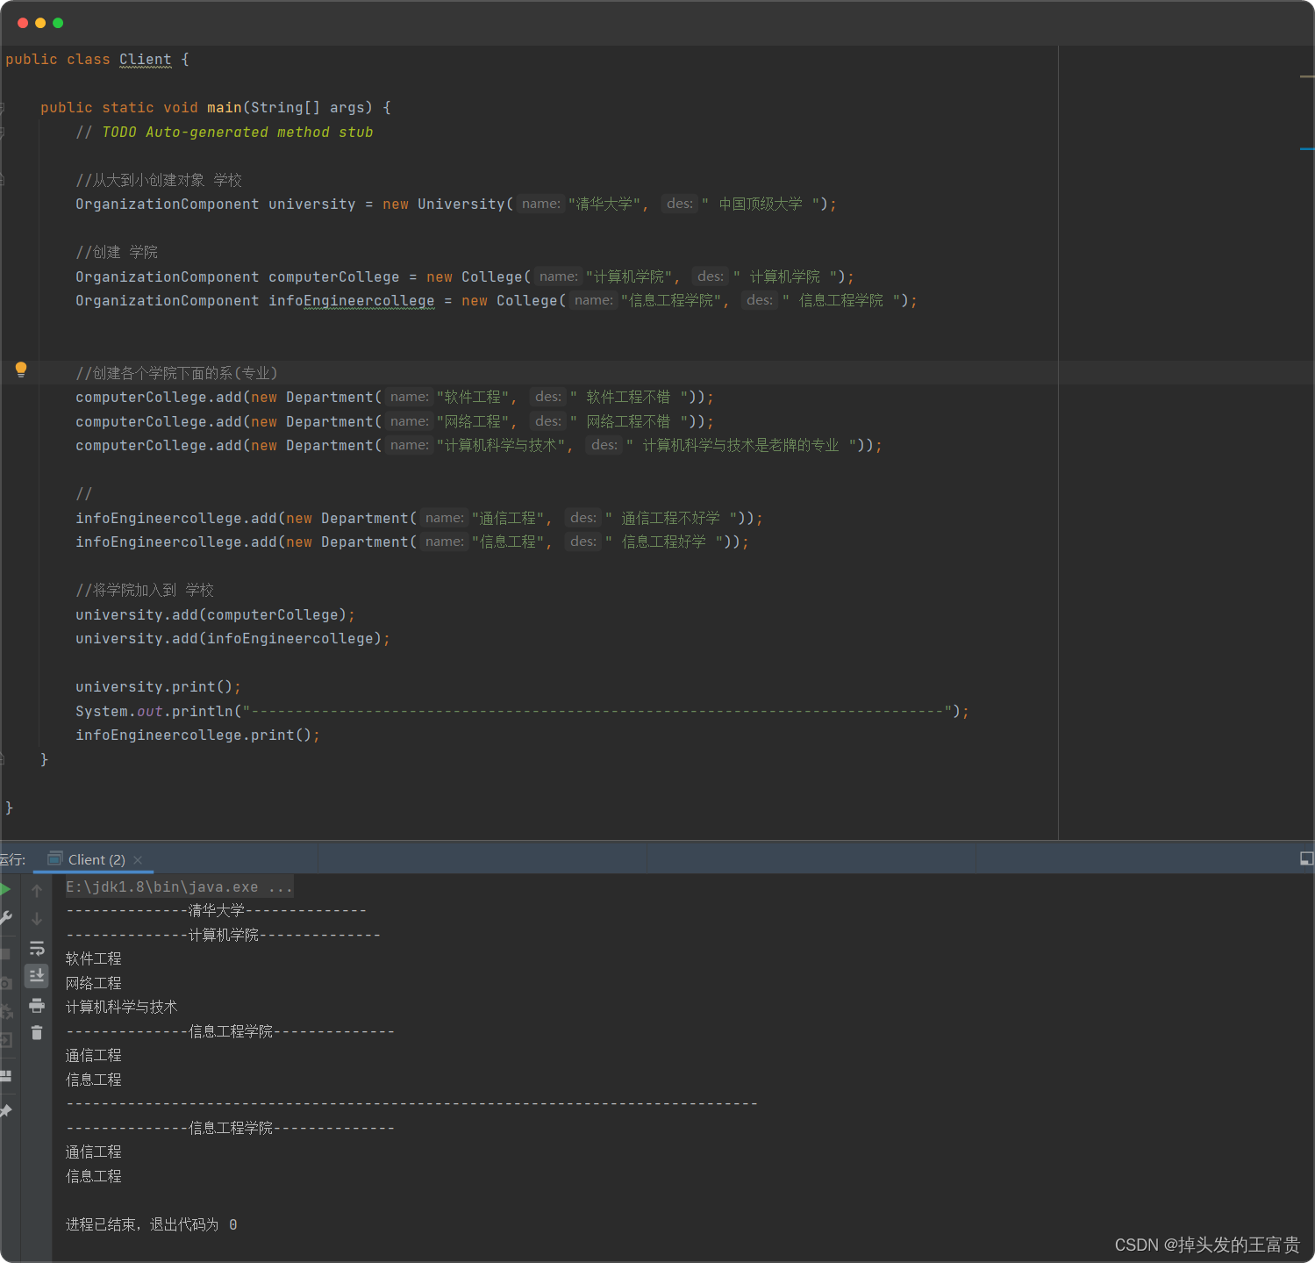This screenshot has height=1263, width=1315.
Task: Click the variable name university in its declaration
Action: coord(312,204)
